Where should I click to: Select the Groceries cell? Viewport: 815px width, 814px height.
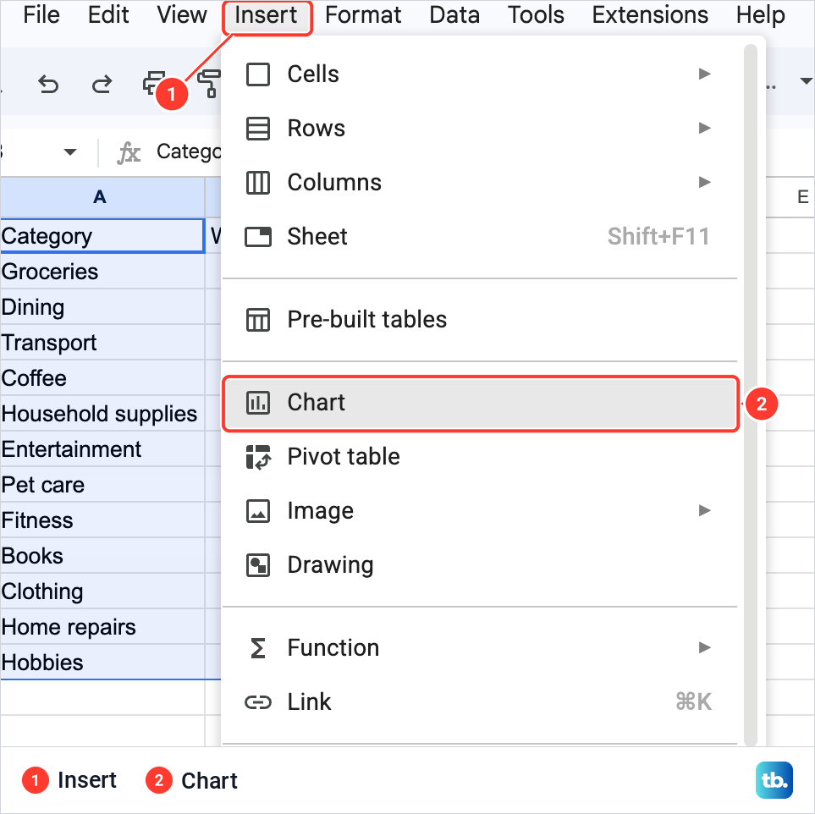click(x=102, y=272)
